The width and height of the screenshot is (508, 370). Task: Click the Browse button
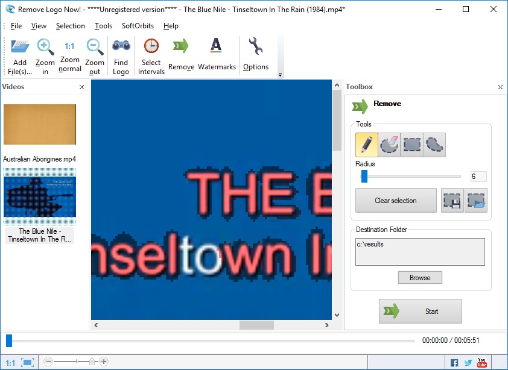[420, 277]
